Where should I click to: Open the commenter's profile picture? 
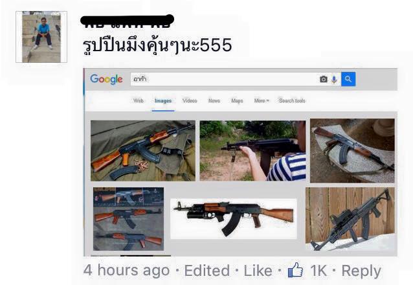click(41, 37)
